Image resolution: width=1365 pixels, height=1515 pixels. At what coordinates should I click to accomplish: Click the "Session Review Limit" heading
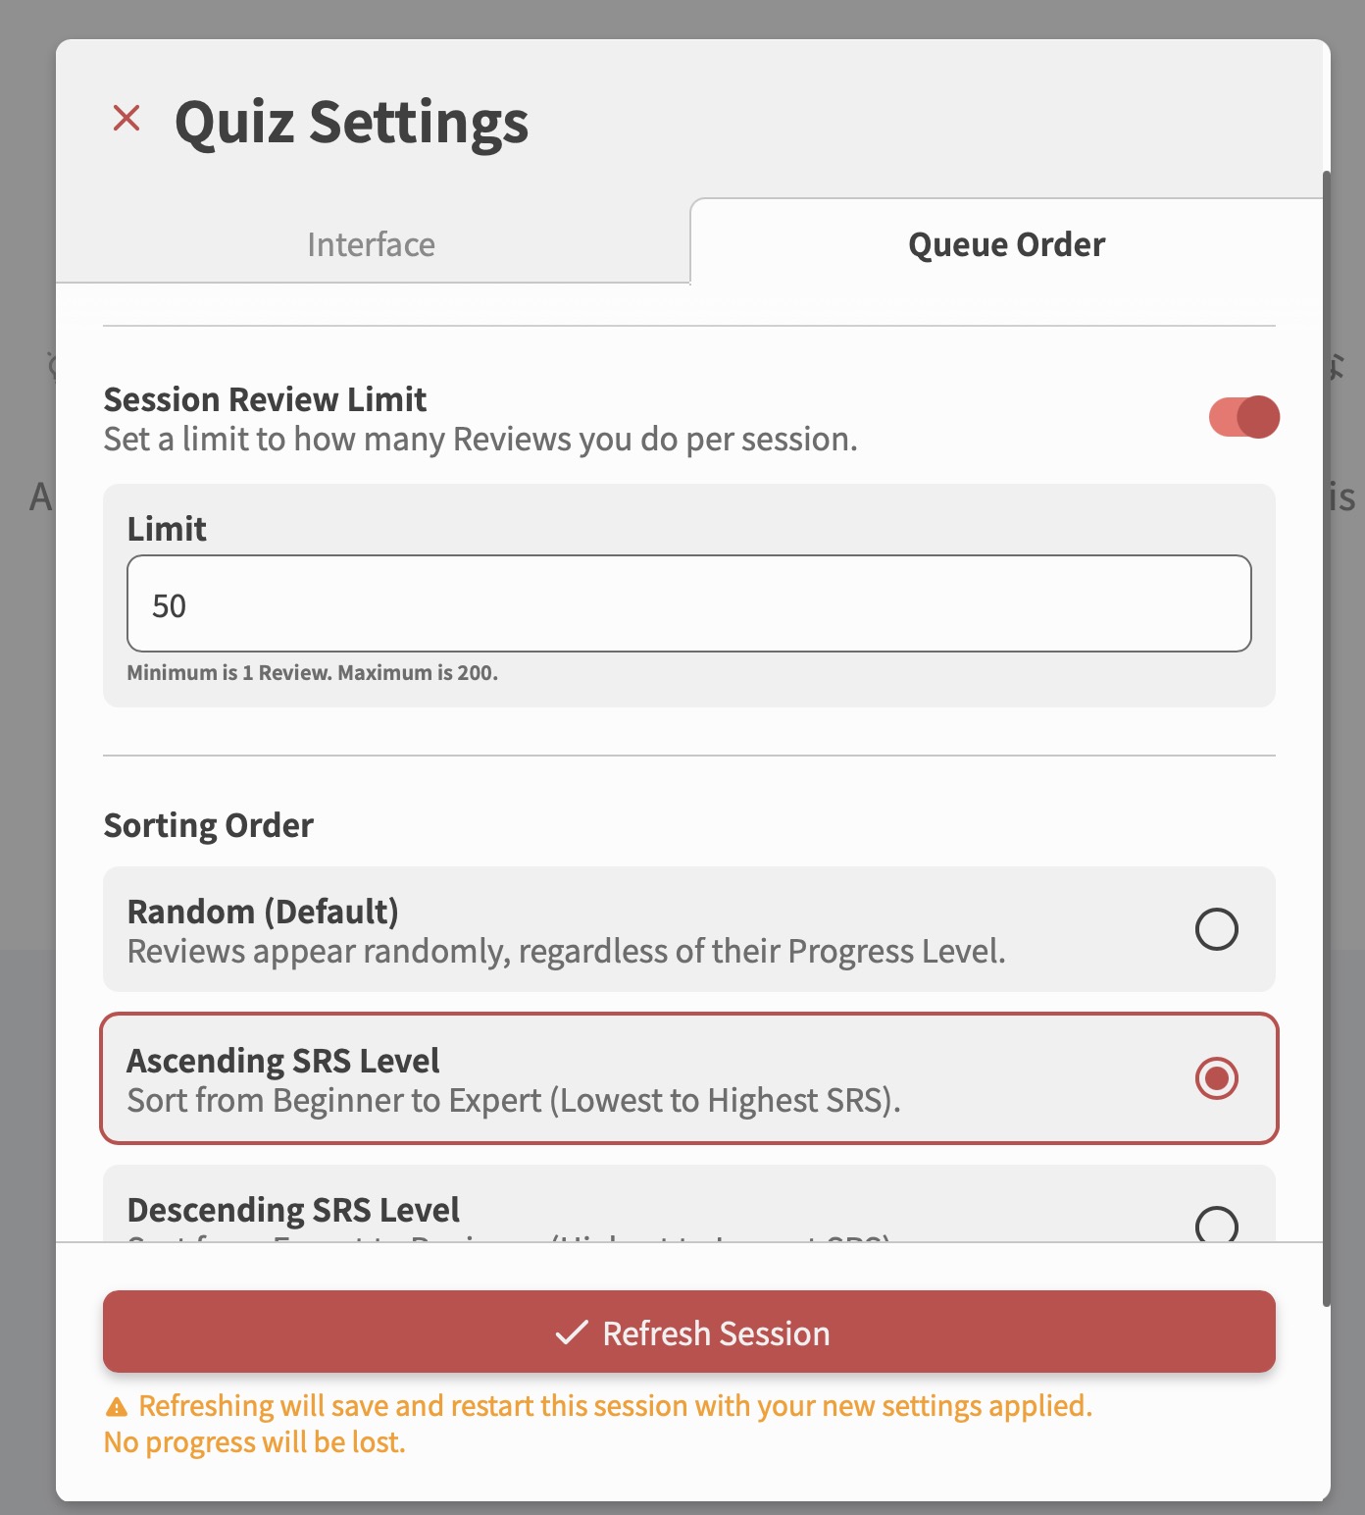265,399
